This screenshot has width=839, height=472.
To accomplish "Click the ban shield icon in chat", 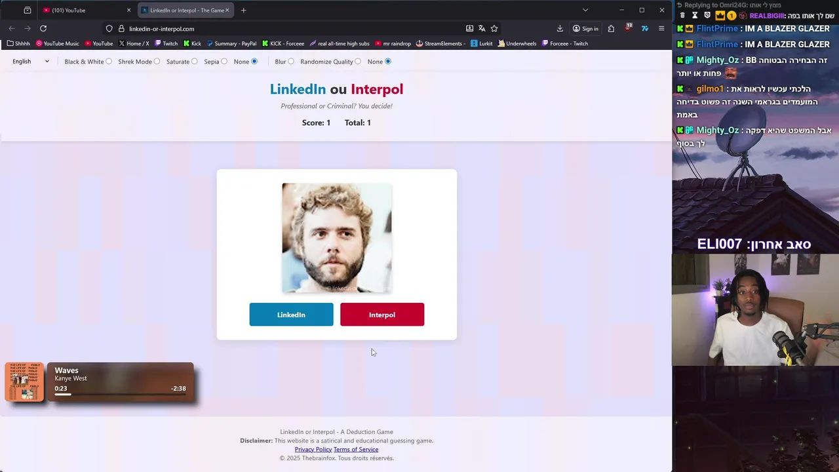I will pyautogui.click(x=707, y=15).
